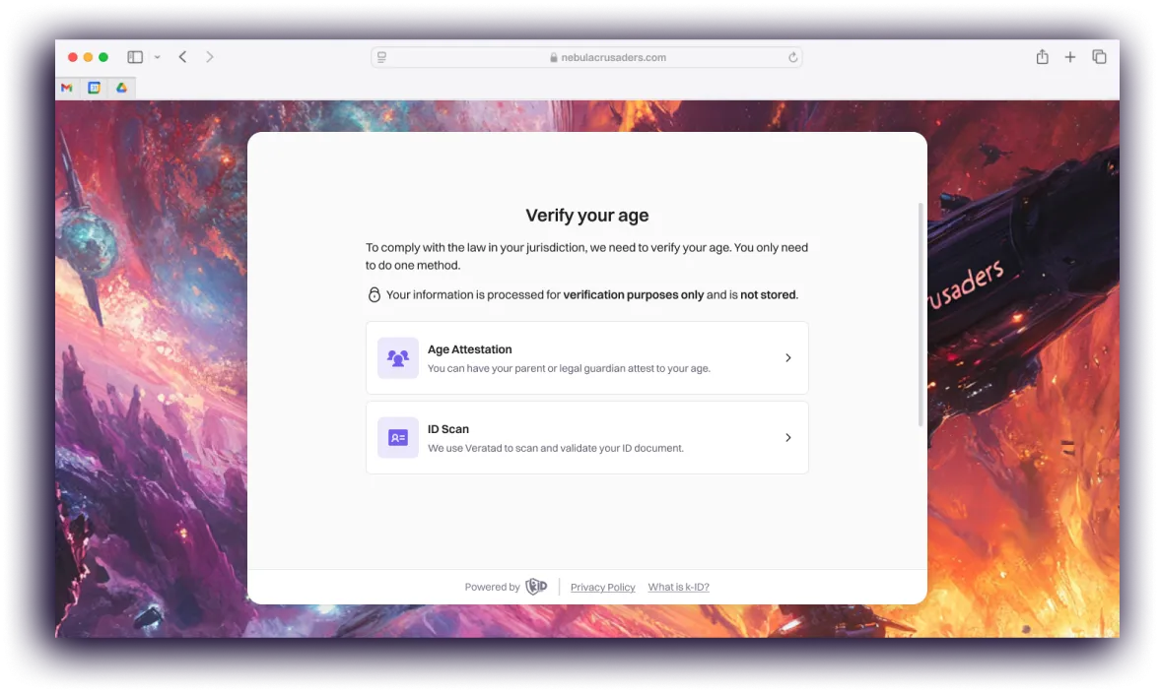Reload the page with refresh icon
The height and width of the screenshot is (693, 1159).
(792, 57)
